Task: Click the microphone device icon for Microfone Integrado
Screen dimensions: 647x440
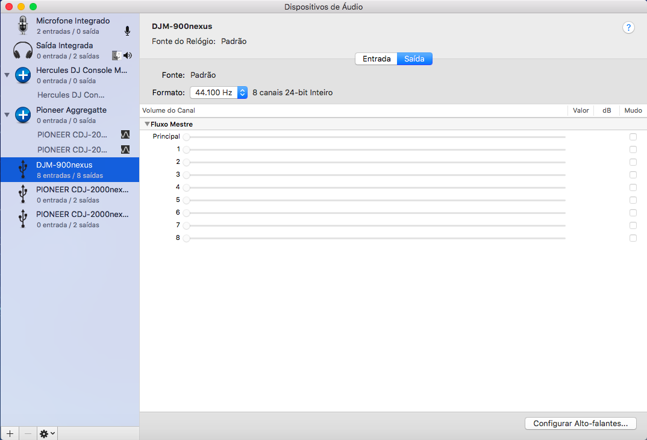Action: 23,25
